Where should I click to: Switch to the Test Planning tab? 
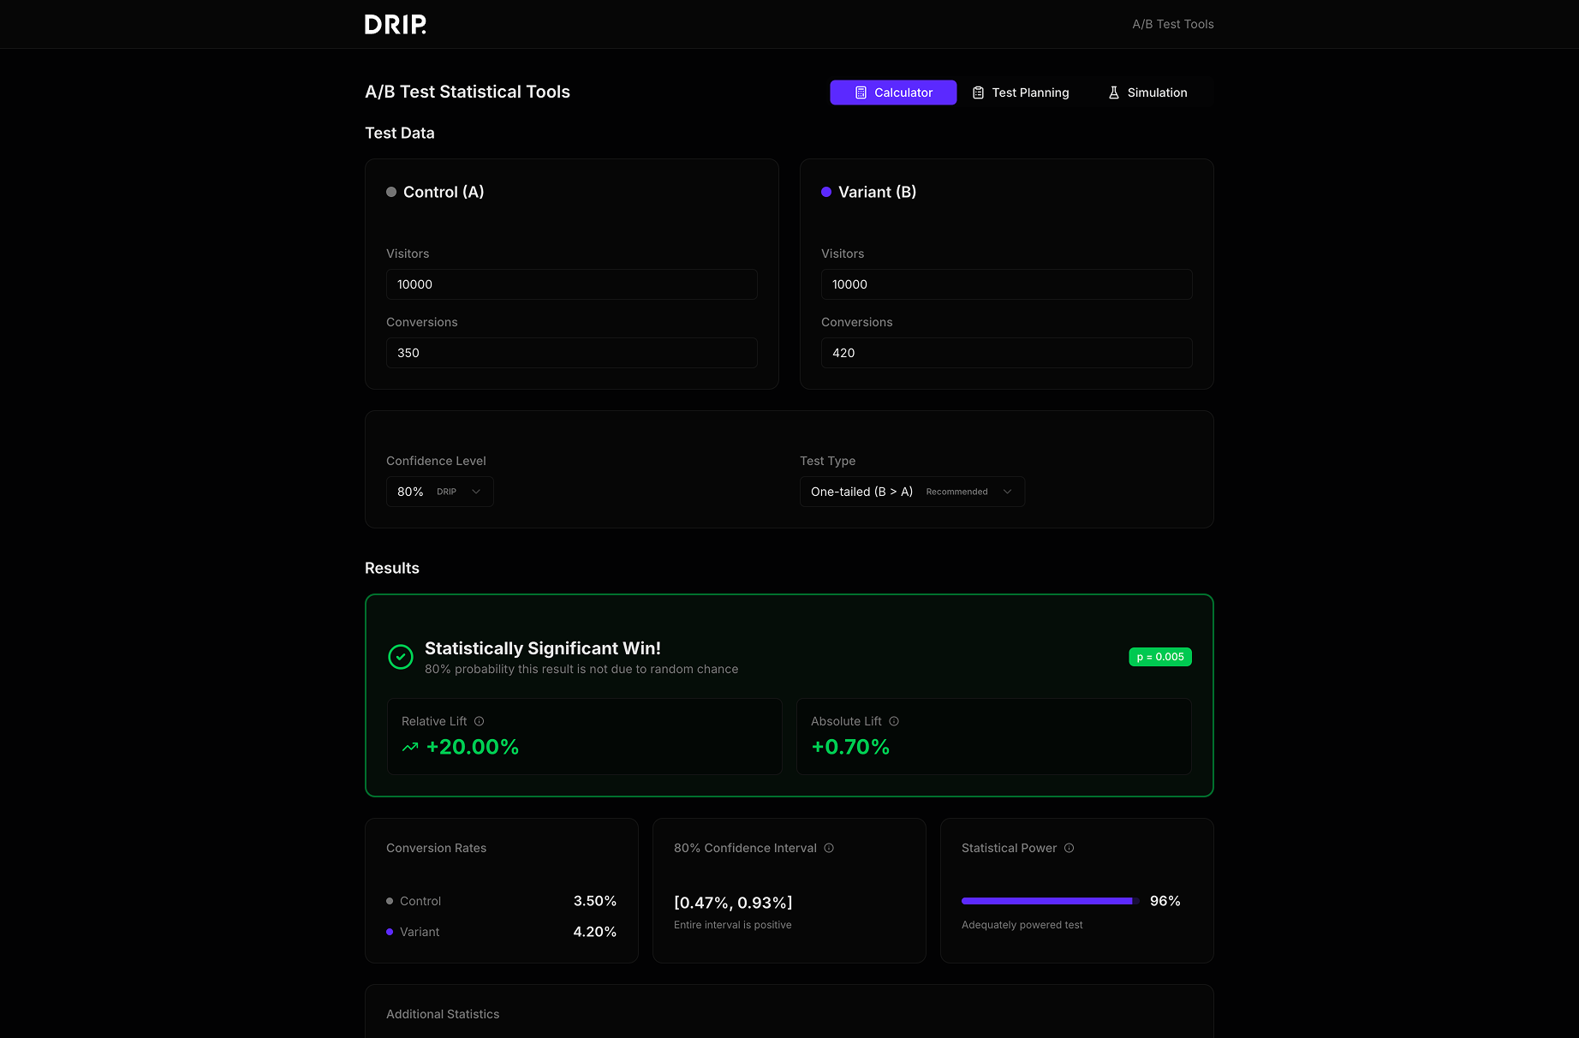[1021, 92]
